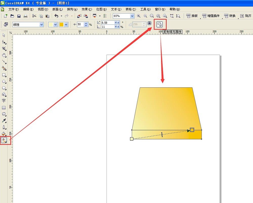
Task: Click the fill angle field showing 8.58
Action: pyautogui.click(x=108, y=23)
